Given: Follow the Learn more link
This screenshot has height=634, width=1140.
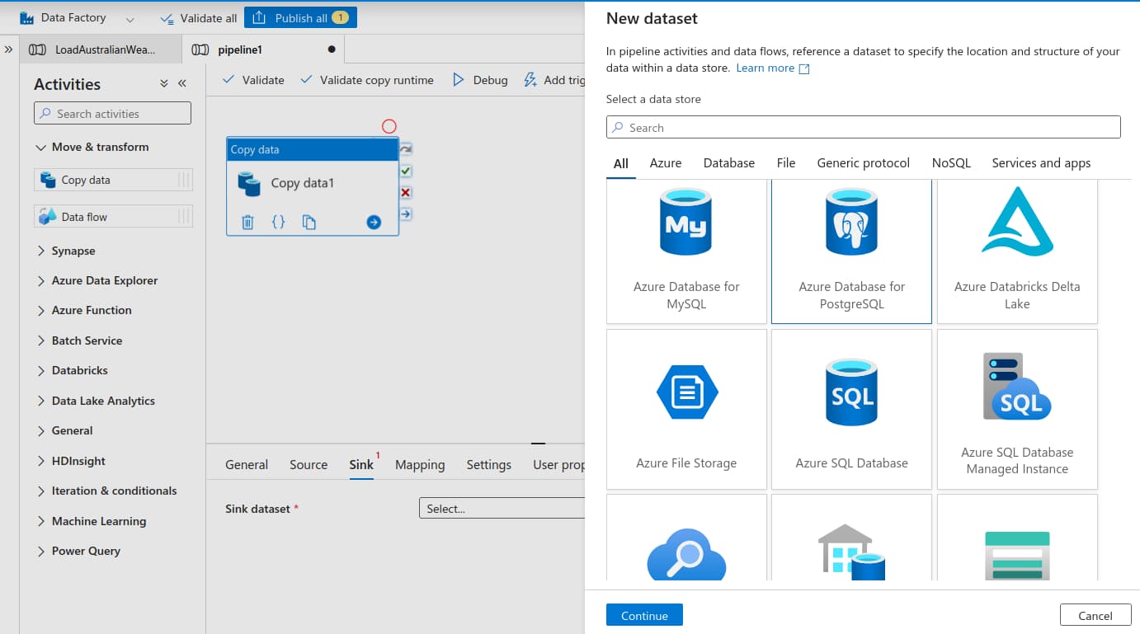Looking at the screenshot, I should (x=766, y=68).
